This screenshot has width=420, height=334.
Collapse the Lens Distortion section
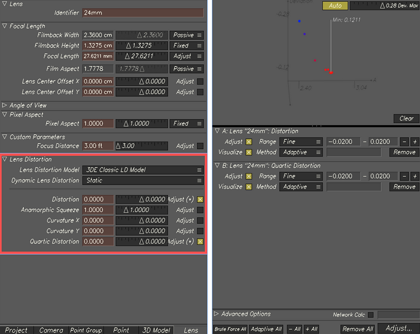coord(5,159)
